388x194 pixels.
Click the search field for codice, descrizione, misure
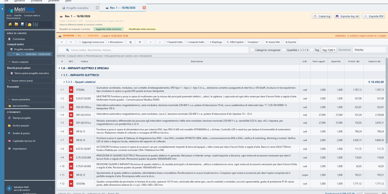(x=153, y=50)
